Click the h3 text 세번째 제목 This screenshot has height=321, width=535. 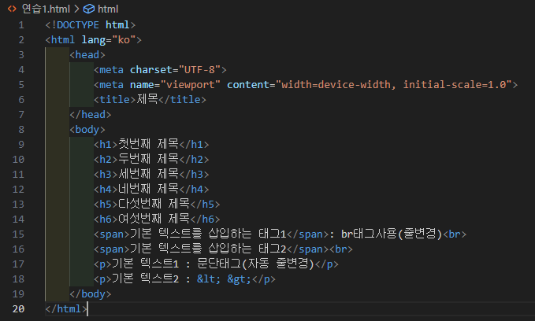click(148, 174)
